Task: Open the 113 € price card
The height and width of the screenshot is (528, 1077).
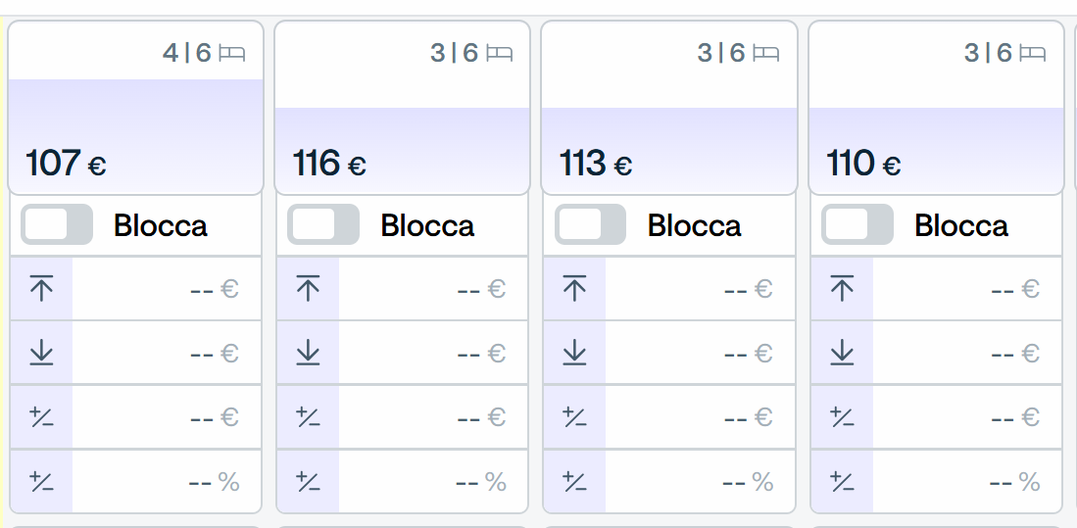Action: (669, 108)
